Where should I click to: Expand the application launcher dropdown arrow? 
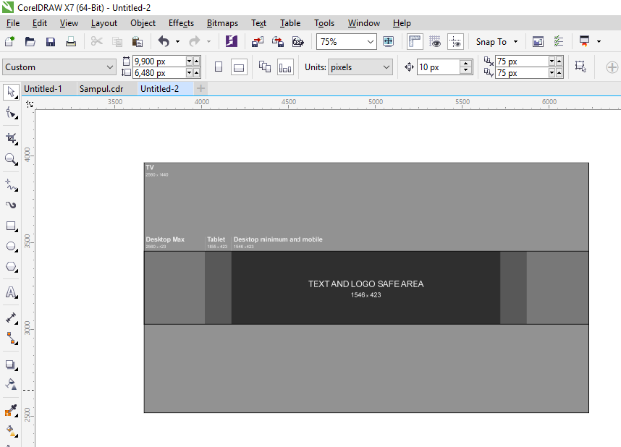click(599, 41)
